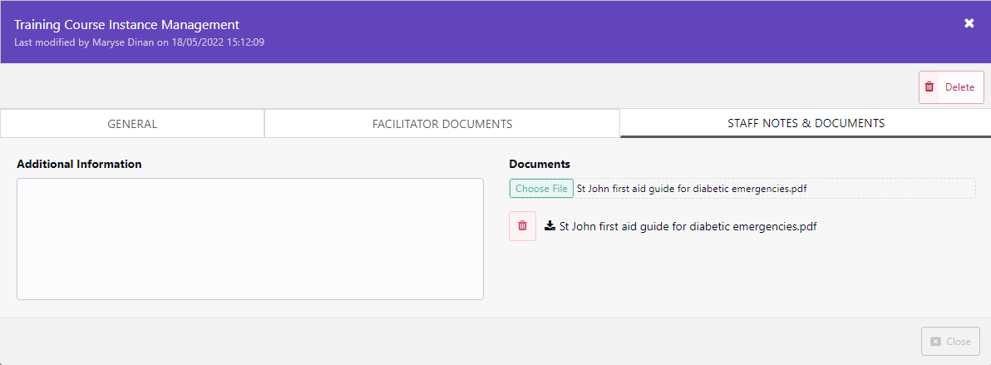Click the Delete button in top bar
The height and width of the screenshot is (365, 991).
[951, 87]
